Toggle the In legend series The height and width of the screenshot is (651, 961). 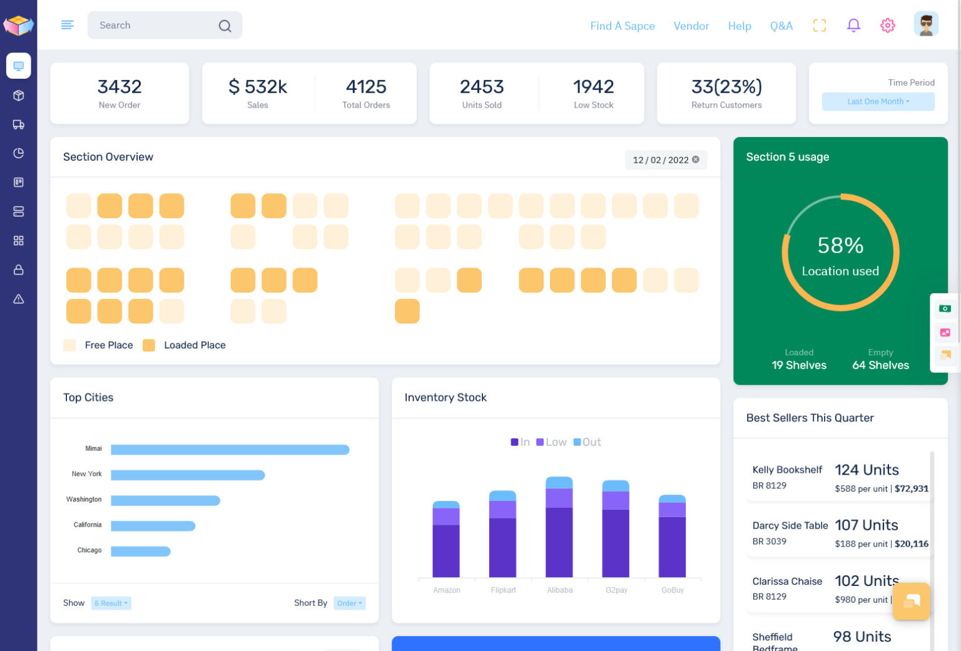point(520,442)
